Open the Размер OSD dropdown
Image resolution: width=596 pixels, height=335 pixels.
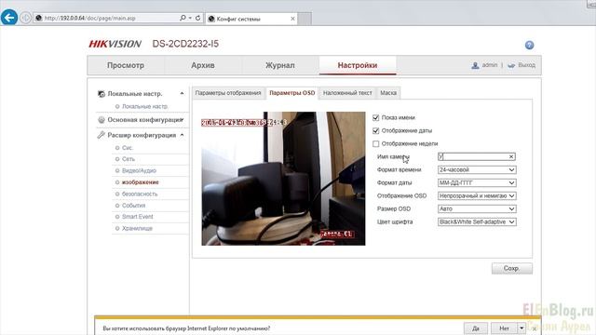(x=477, y=208)
